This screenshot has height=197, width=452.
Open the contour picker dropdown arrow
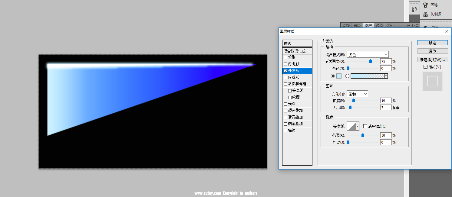[x=358, y=126]
